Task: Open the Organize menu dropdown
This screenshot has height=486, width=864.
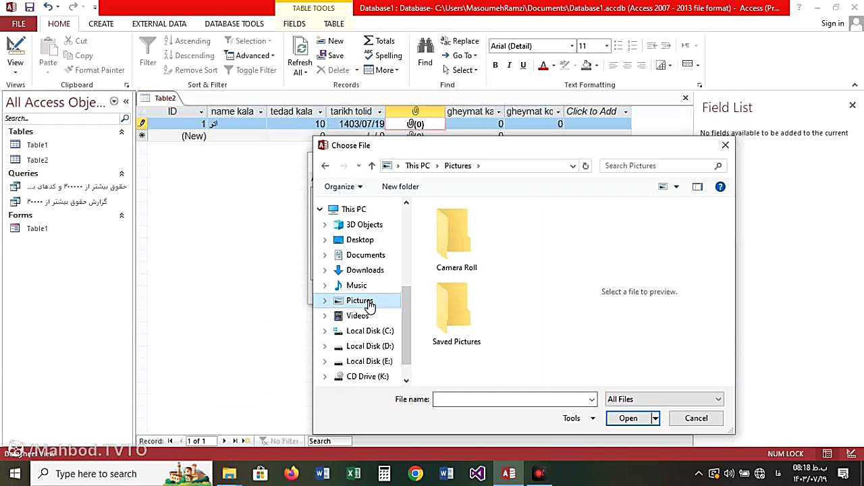Action: click(x=344, y=186)
